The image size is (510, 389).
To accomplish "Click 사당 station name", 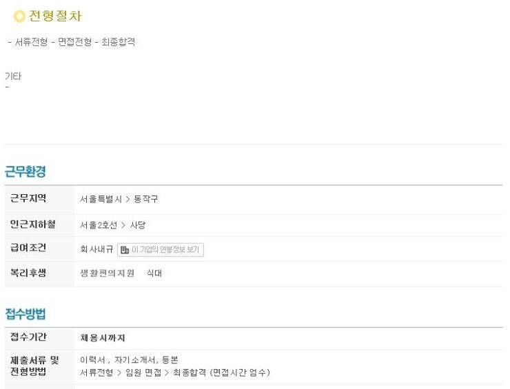I will [138, 225].
